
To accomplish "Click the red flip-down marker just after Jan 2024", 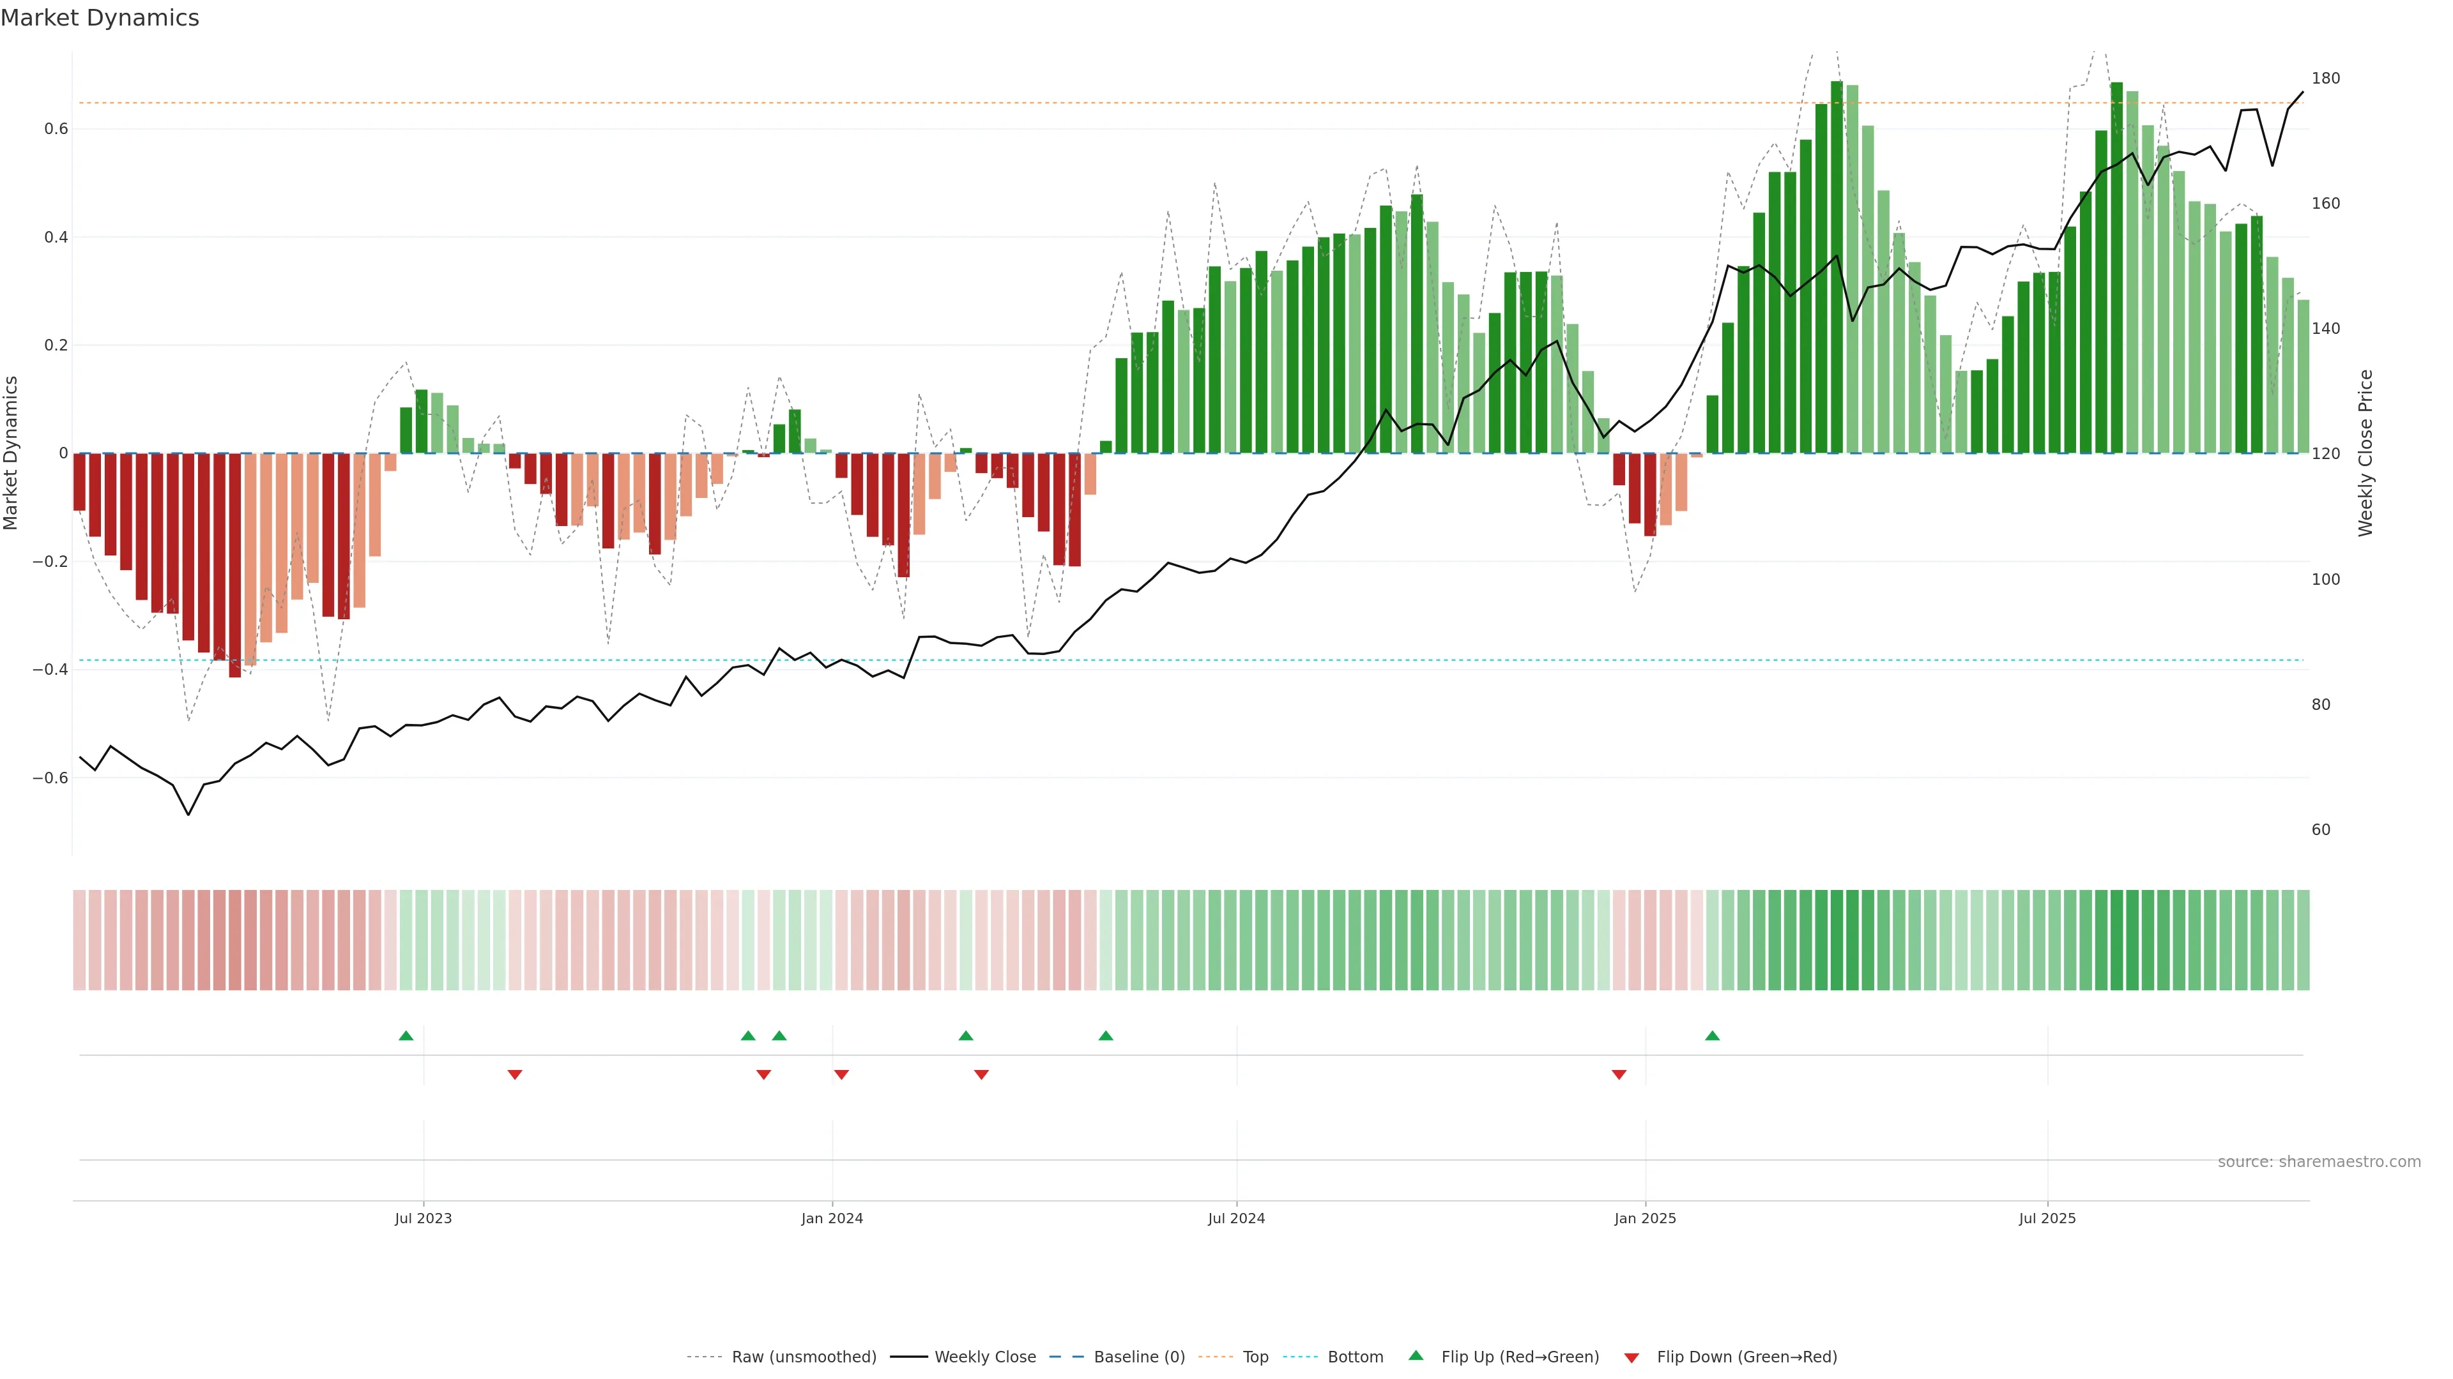I will click(x=841, y=1074).
